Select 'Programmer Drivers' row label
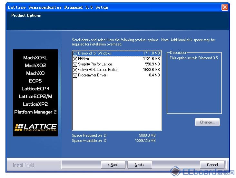This screenshot has width=236, height=178. tap(93, 75)
